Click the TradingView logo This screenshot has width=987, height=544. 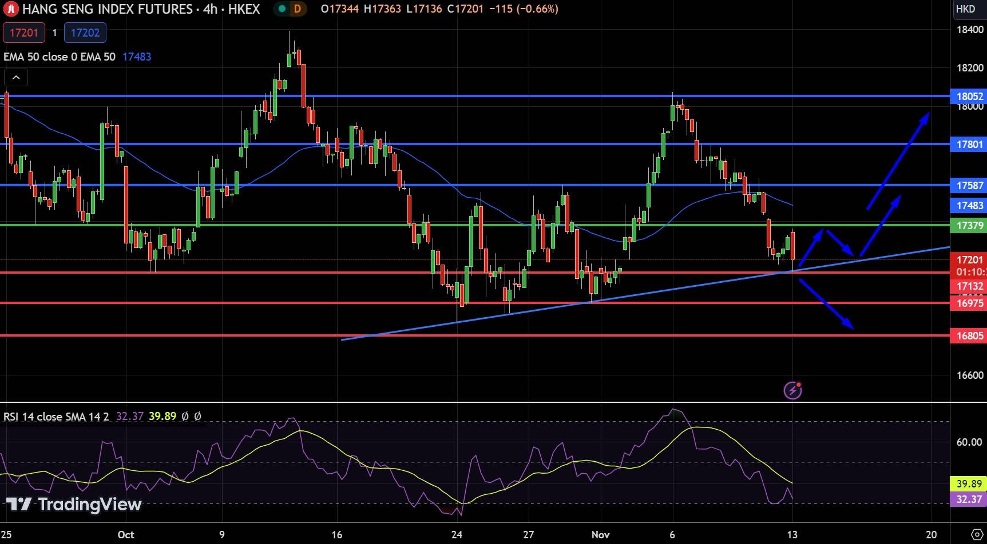pyautogui.click(x=74, y=505)
